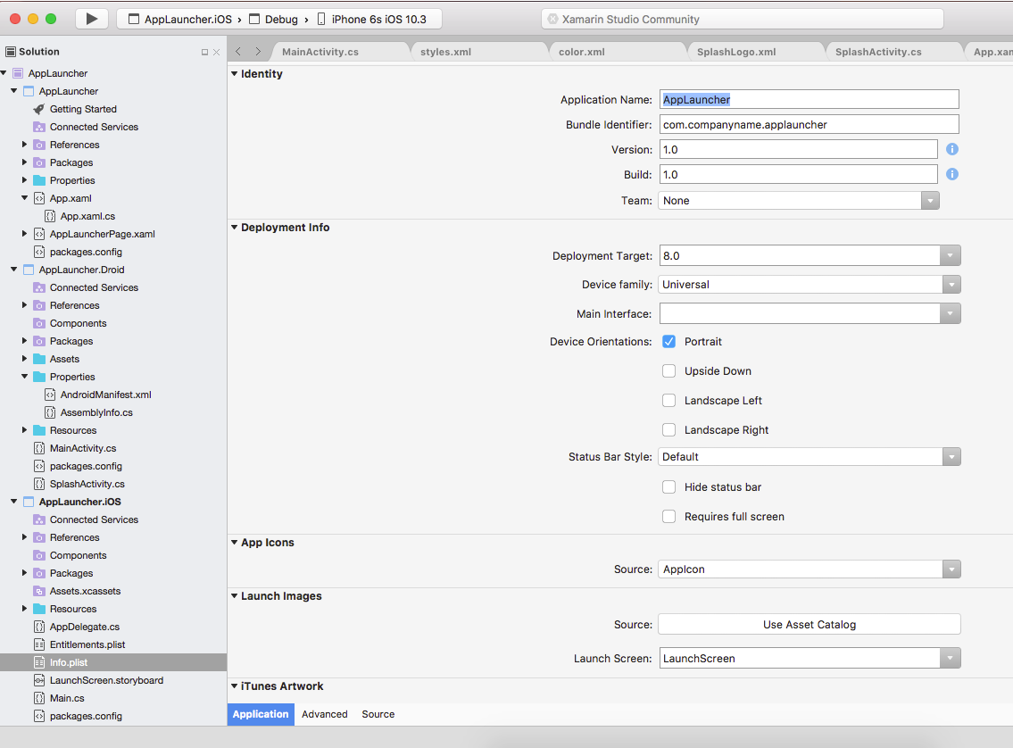This screenshot has height=748, width=1013.
Task: Click the info icon next to Build
Action: (x=951, y=174)
